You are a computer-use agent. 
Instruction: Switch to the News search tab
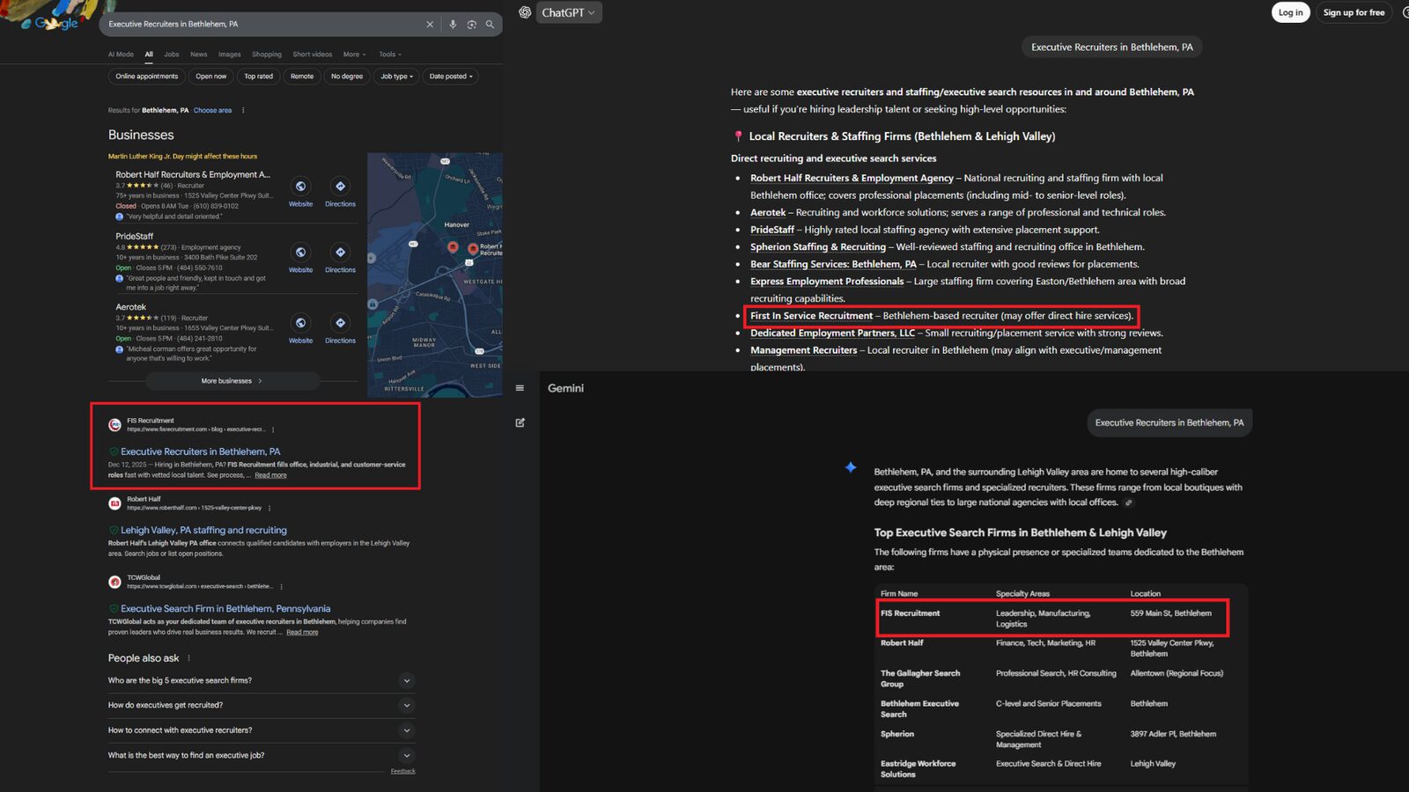[x=199, y=55]
